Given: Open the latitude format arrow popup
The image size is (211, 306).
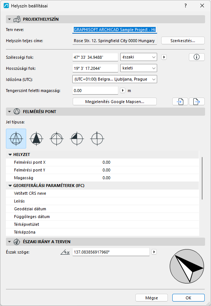Looking at the screenshot, I should (x=164, y=57).
